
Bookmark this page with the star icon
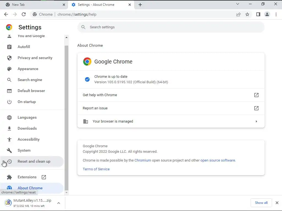pos(247,15)
